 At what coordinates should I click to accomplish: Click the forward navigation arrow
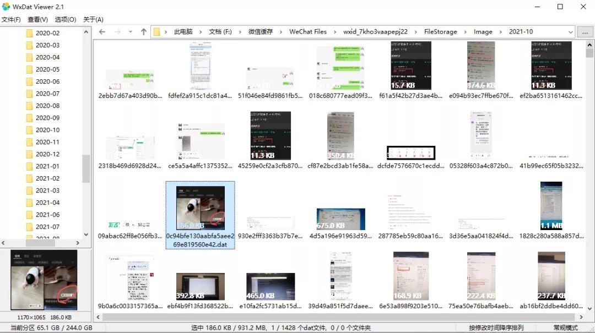coord(117,32)
